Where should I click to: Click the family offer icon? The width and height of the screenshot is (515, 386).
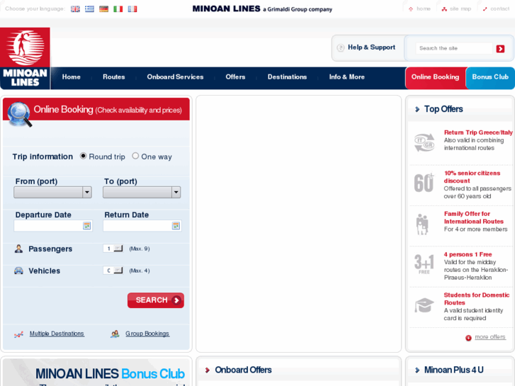(x=422, y=225)
